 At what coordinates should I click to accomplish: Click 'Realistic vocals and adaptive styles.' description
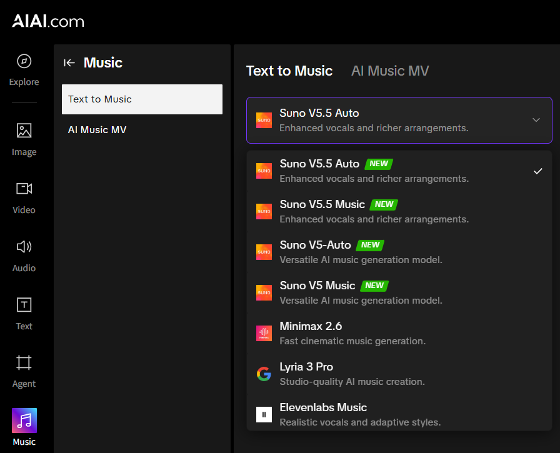point(360,422)
